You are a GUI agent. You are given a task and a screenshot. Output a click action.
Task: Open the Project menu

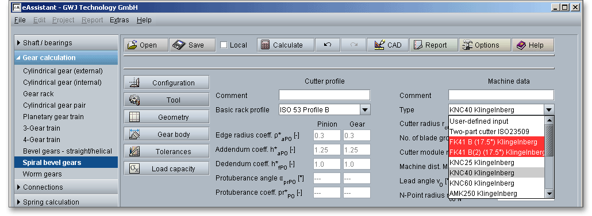(x=63, y=20)
